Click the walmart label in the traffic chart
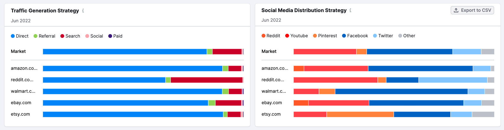Viewport: 504px width, 130px height. coord(23,91)
